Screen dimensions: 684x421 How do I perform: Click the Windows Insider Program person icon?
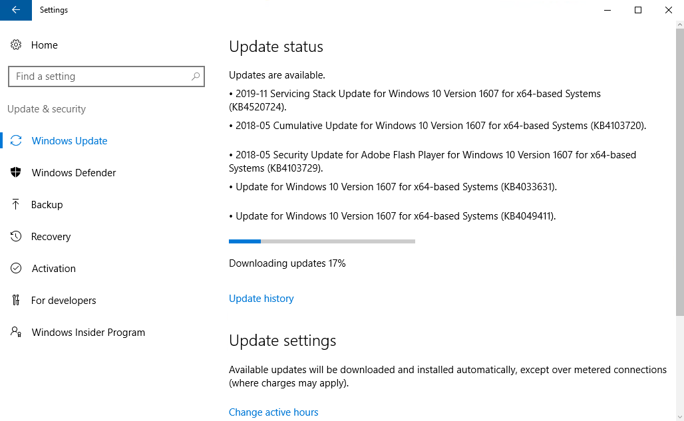16,333
